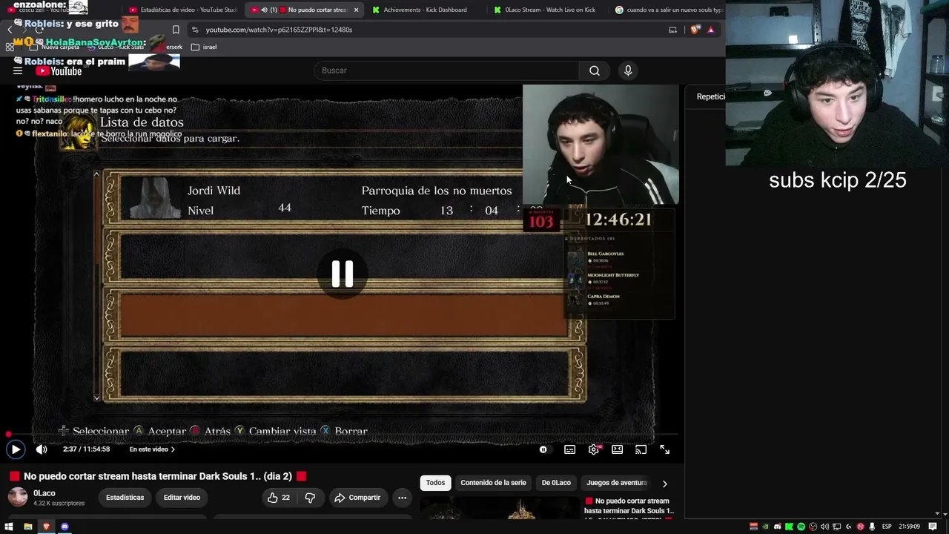The width and height of the screenshot is (949, 534).
Task: Click the Brave Shields icon
Action: click(x=695, y=30)
